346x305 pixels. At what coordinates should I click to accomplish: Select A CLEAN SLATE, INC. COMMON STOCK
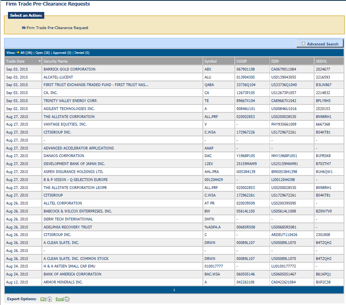click(x=76, y=258)
